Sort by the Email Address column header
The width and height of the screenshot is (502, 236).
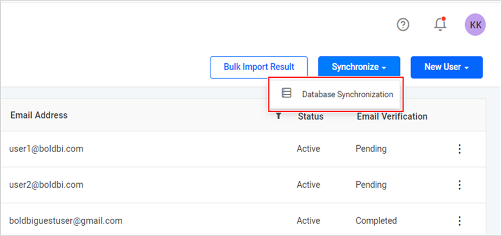(39, 115)
